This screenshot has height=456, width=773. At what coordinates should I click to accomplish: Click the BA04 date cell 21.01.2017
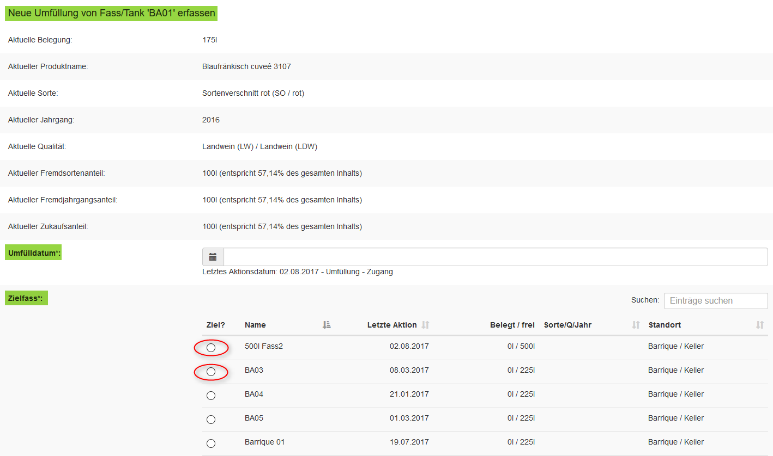[409, 395]
